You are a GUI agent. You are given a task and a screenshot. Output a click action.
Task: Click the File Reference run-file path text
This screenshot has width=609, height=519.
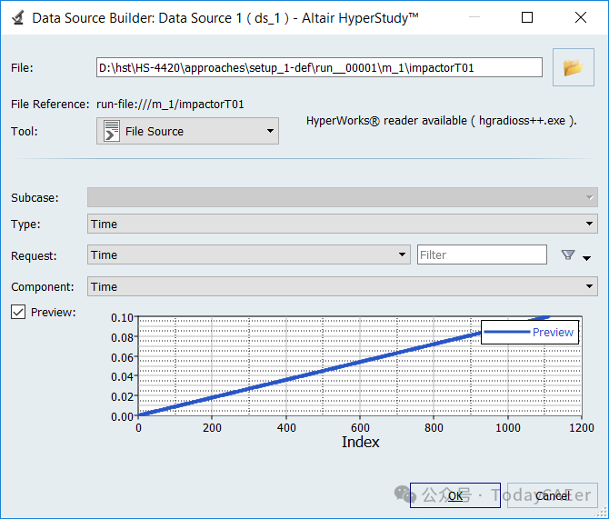coord(170,105)
